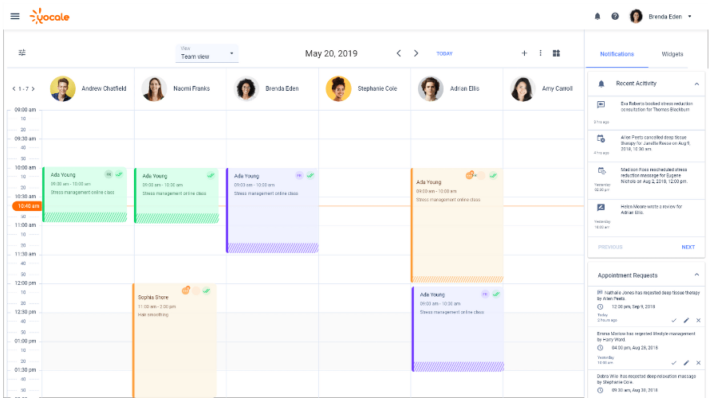Show previous team members page arrow
Screen dimensions: 710x398
(x=14, y=89)
